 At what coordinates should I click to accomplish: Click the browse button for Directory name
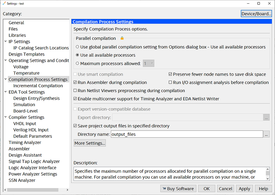(266, 134)
